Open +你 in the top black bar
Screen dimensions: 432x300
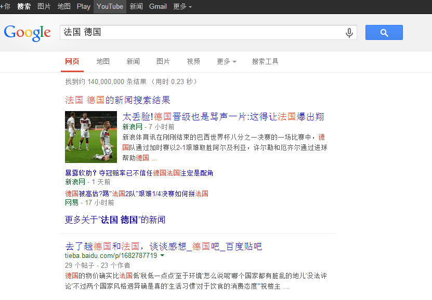(x=5, y=6)
